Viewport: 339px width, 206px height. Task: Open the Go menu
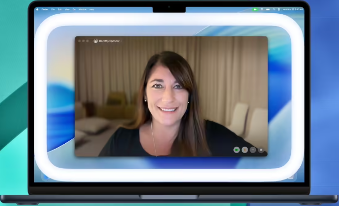(x=74, y=9)
